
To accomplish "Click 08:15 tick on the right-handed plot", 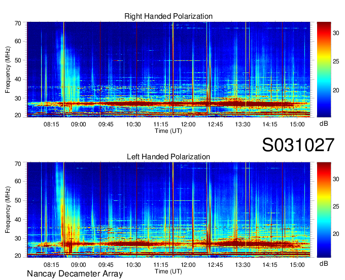I will (x=51, y=124).
